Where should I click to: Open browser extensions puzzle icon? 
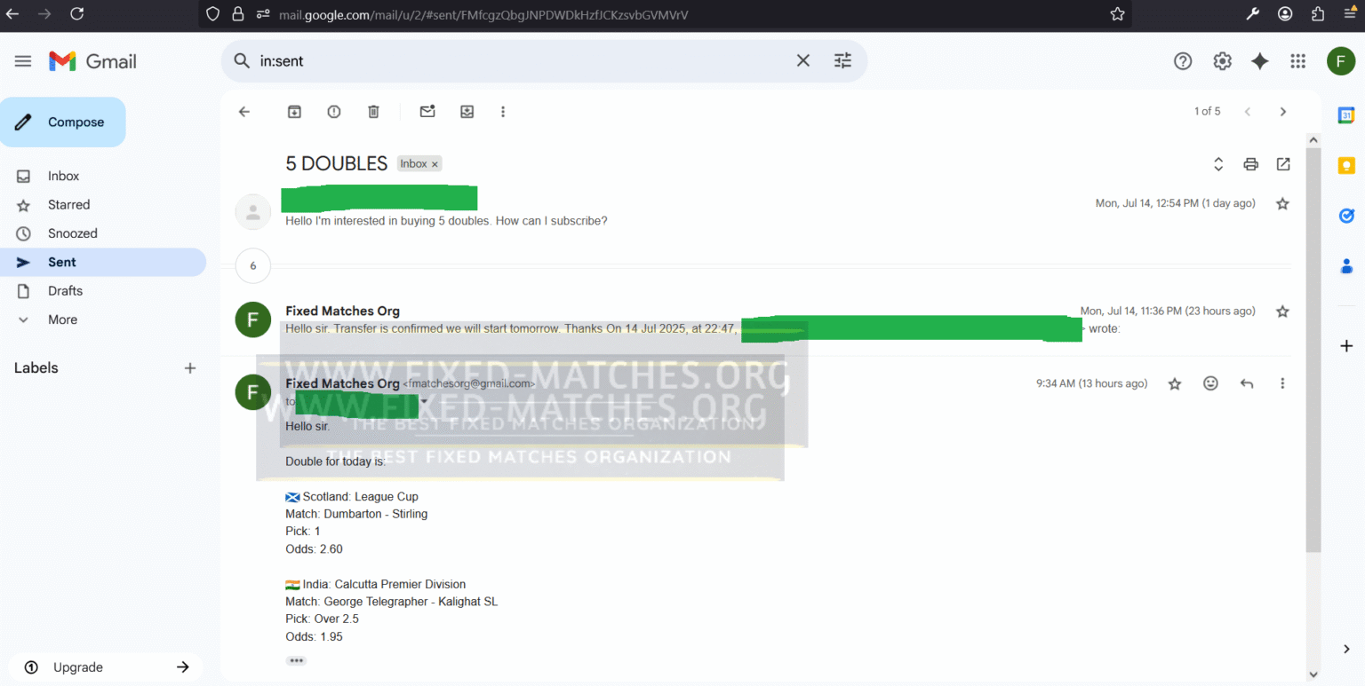[x=1317, y=13]
